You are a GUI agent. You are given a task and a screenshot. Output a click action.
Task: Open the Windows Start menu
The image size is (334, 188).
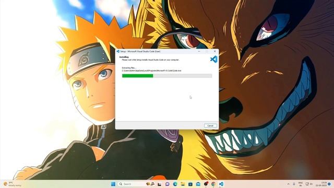(x=113, y=184)
